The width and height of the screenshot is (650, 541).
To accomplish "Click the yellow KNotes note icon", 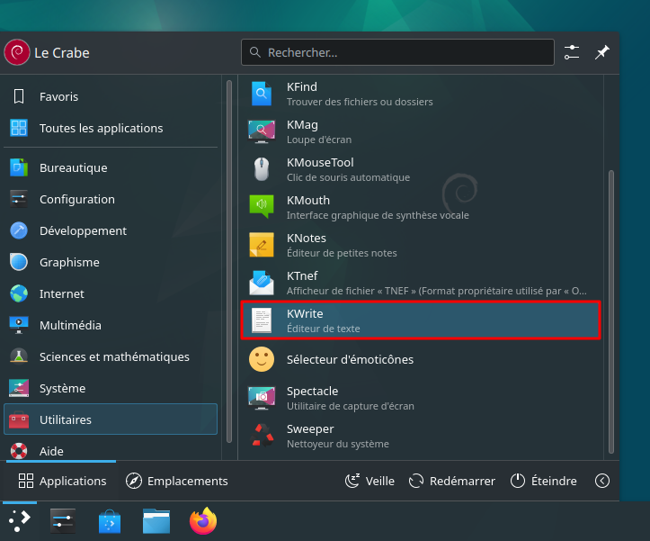I will tap(262, 245).
